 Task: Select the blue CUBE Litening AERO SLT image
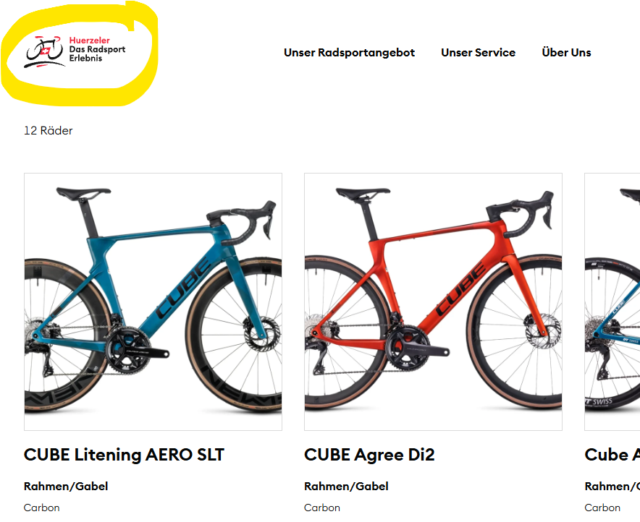click(x=153, y=301)
